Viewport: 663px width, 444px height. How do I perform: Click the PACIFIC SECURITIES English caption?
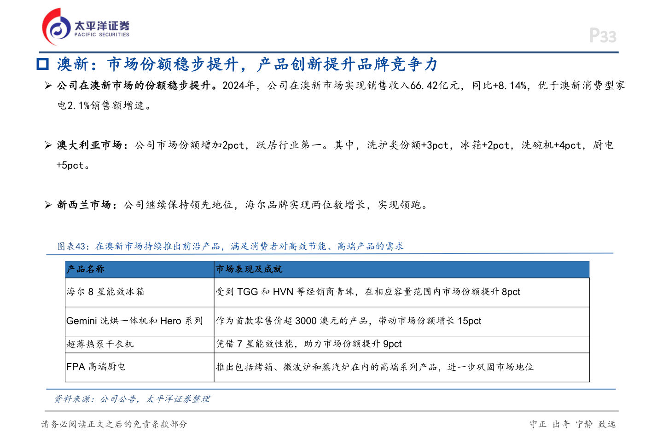tap(102, 35)
